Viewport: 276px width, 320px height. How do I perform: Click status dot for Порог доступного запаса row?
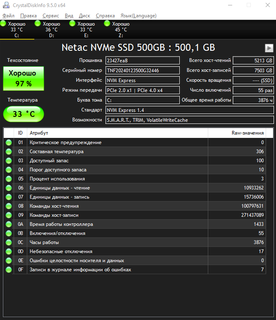click(x=9, y=170)
